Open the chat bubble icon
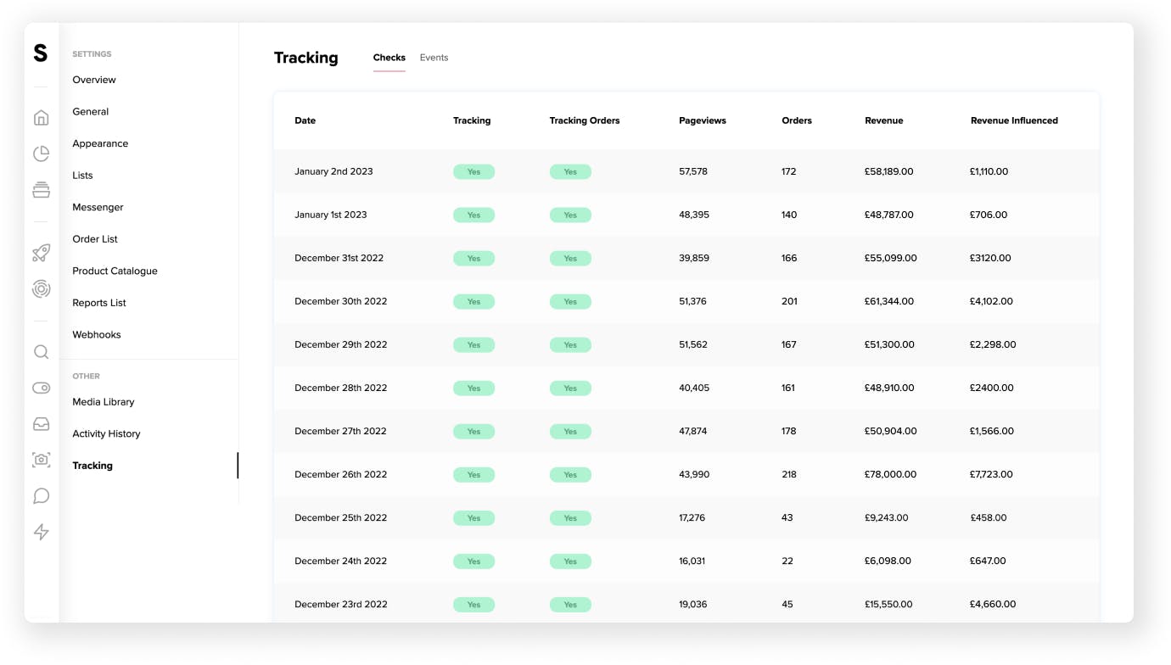This screenshot has width=1171, height=665. click(x=41, y=496)
